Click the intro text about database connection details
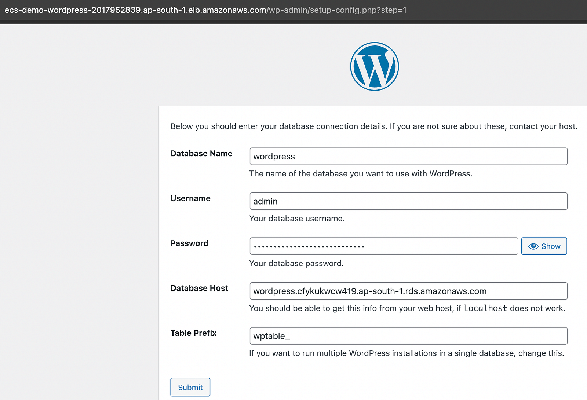Image resolution: width=587 pixels, height=400 pixels. [x=374, y=126]
